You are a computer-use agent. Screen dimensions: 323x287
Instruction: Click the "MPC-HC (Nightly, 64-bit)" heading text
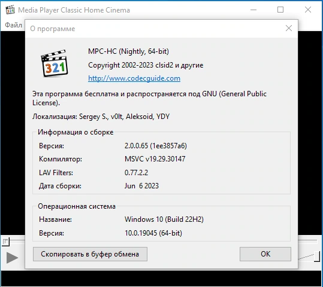click(128, 51)
